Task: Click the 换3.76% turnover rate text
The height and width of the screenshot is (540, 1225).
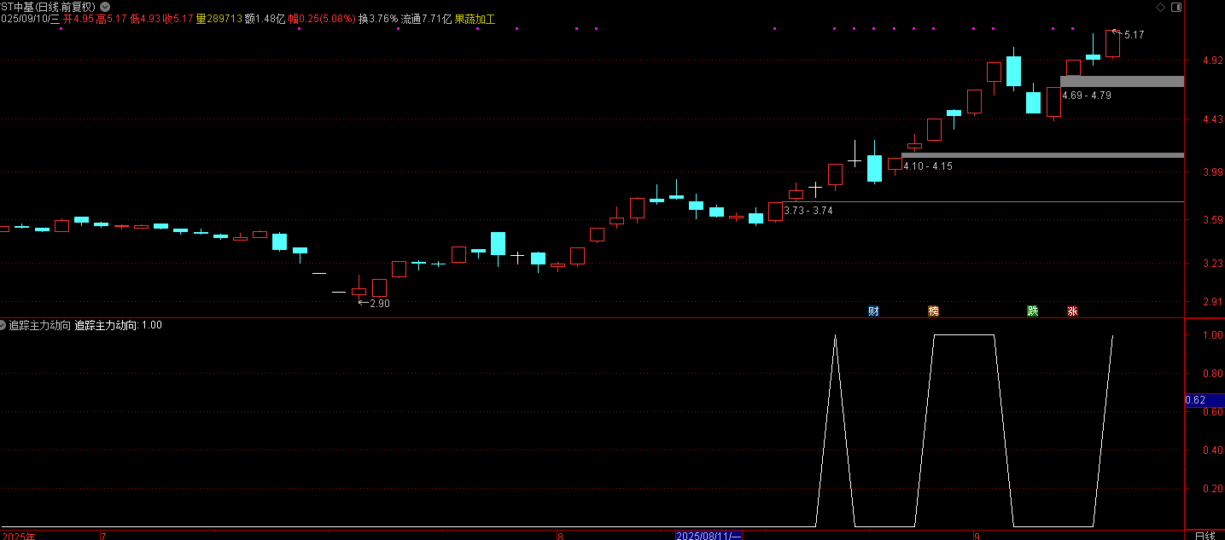Action: pos(378,19)
